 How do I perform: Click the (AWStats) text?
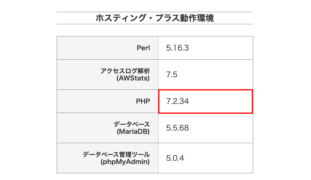(133, 78)
